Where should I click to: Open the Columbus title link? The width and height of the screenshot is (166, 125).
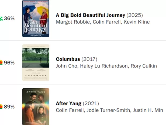pos(68,59)
